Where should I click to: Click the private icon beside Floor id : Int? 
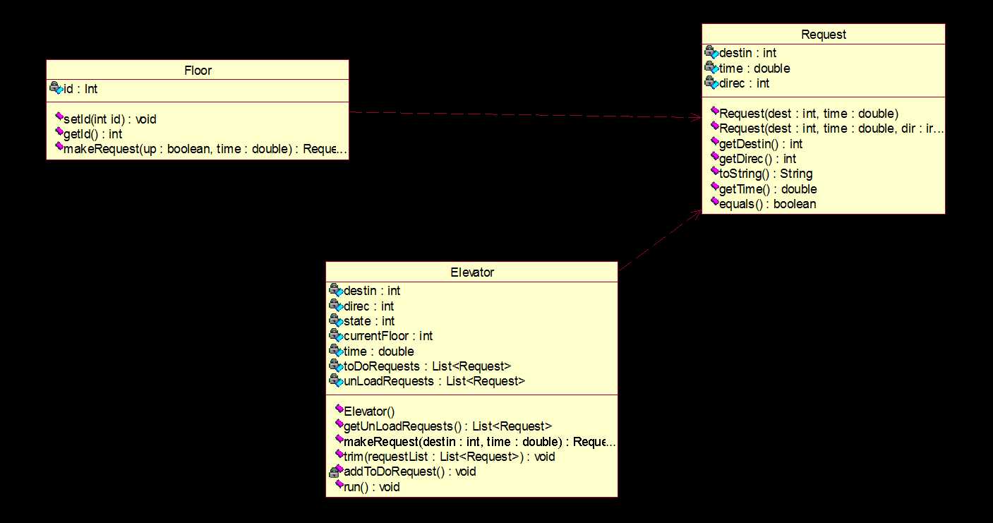56,88
